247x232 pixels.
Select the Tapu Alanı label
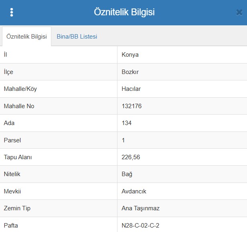[x=18, y=157]
